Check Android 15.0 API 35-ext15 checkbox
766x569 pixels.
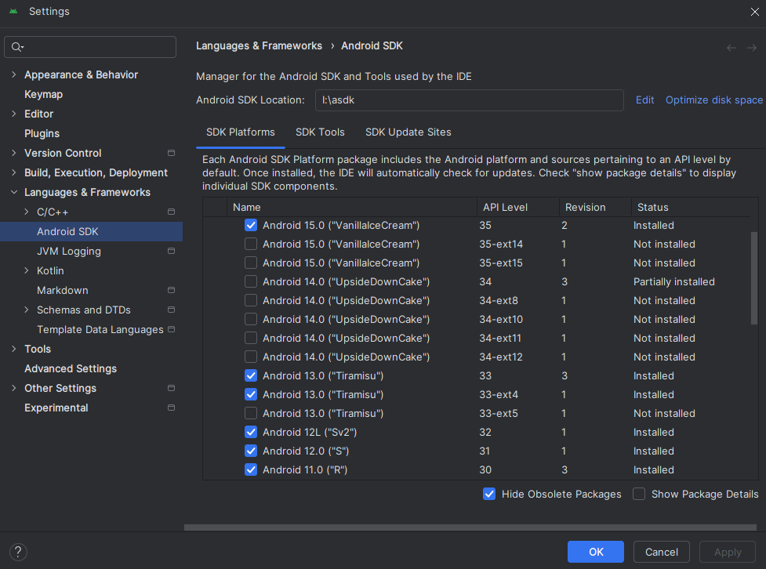251,263
